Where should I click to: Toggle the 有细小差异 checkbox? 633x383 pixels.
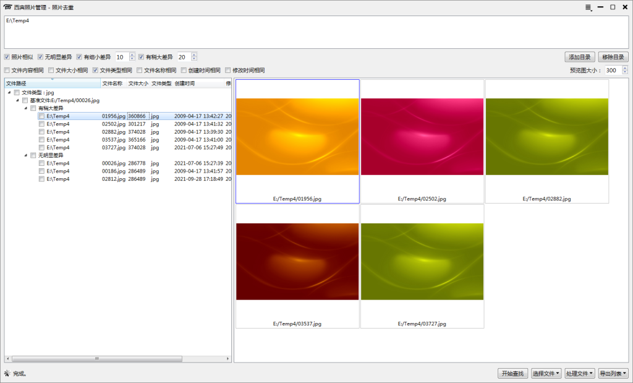[x=79, y=57]
